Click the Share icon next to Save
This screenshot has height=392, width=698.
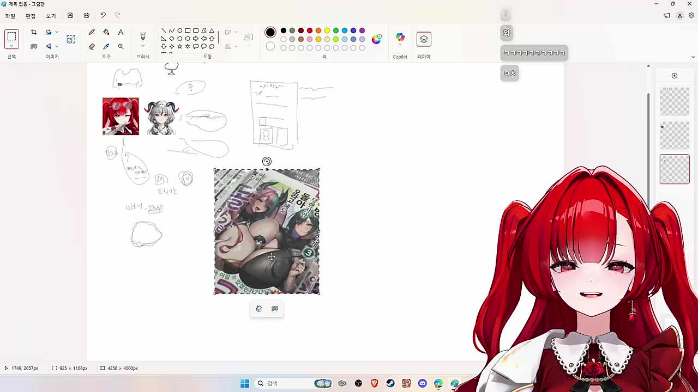(x=86, y=16)
